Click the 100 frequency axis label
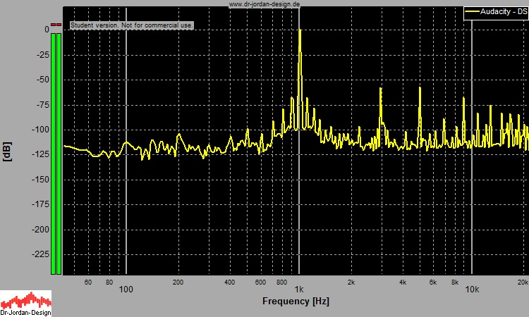 click(126, 290)
